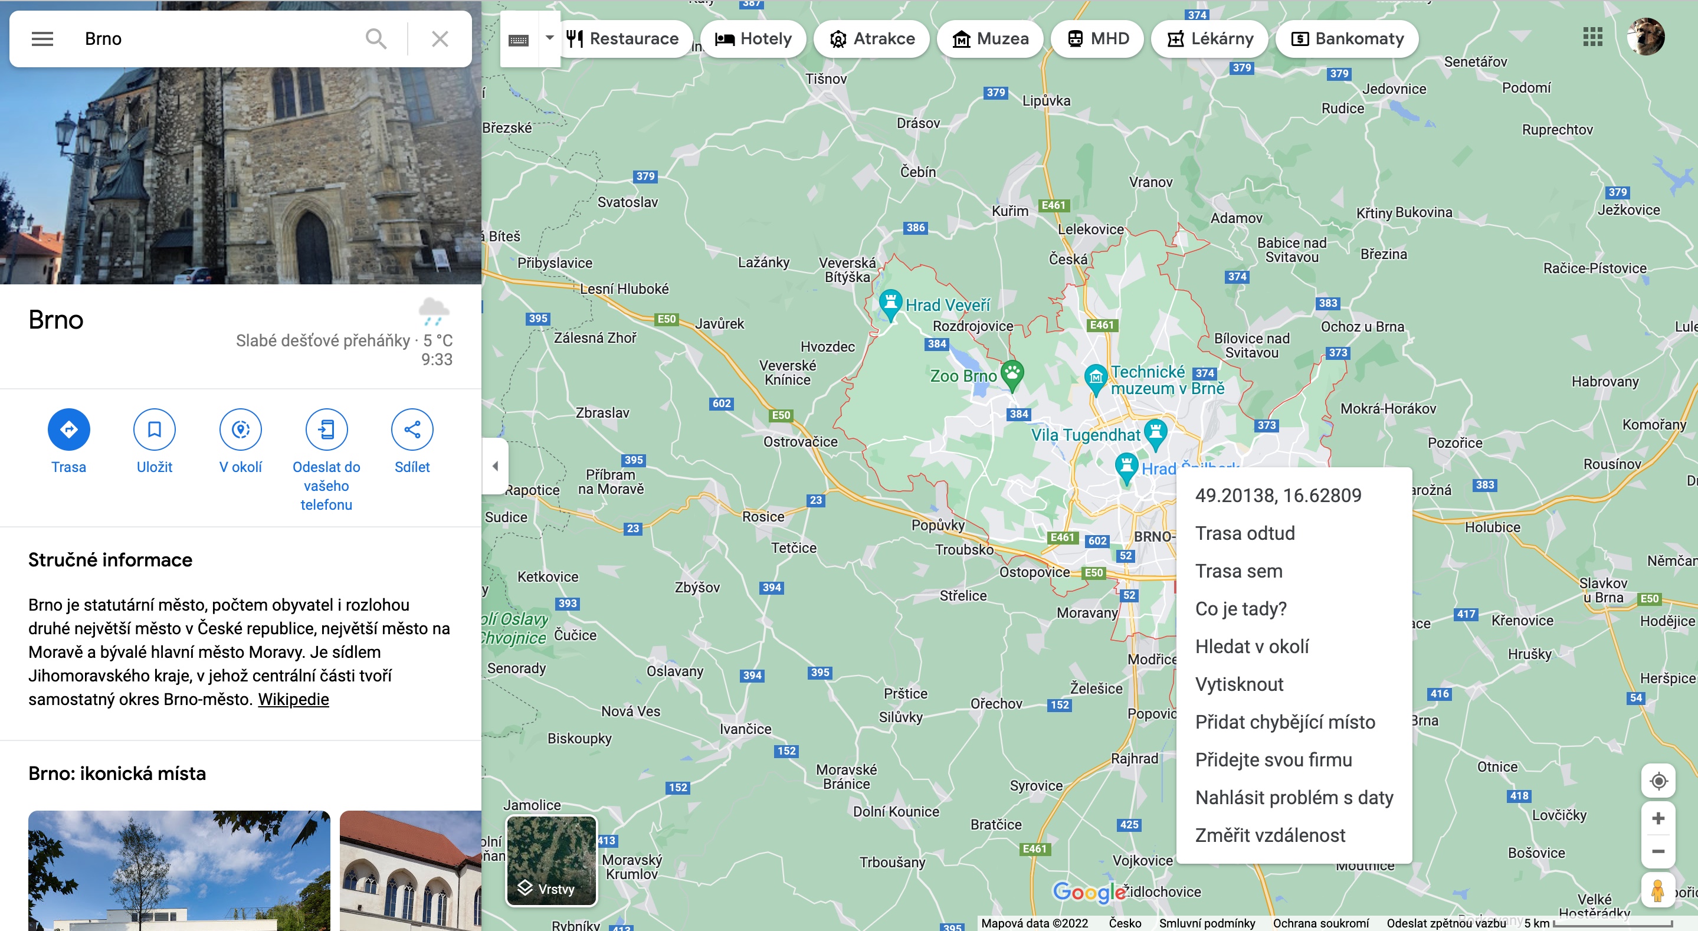1698x931 pixels.
Task: Click the Uložit bookmark icon
Action: click(x=154, y=430)
